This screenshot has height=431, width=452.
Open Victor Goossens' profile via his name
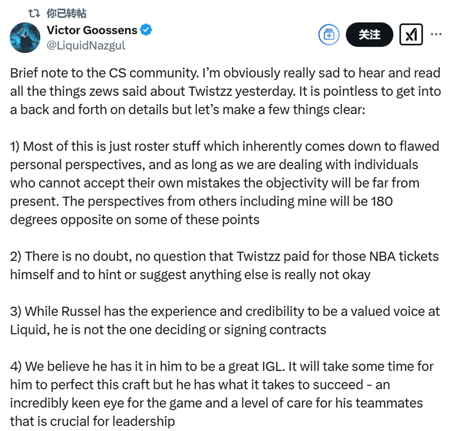tap(90, 30)
